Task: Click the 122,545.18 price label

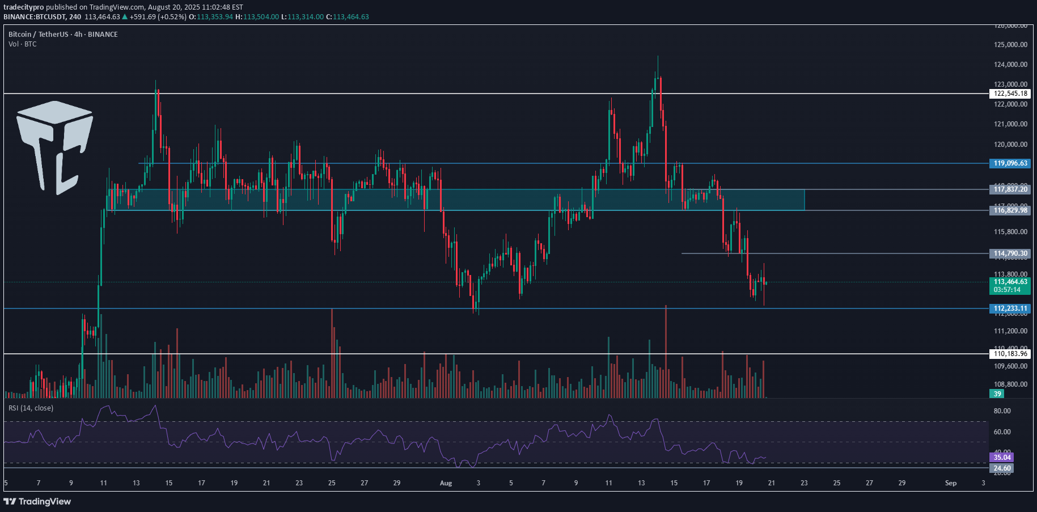Action: [x=1010, y=94]
